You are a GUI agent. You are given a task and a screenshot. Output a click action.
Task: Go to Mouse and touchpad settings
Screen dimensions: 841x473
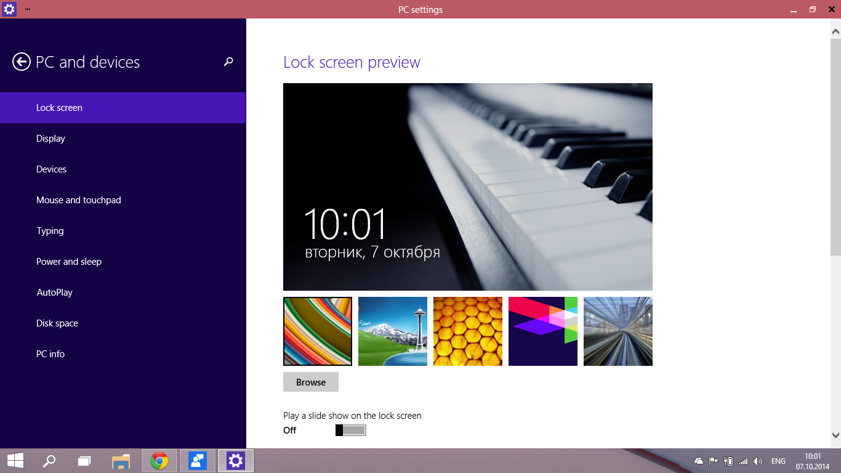pyautogui.click(x=78, y=200)
